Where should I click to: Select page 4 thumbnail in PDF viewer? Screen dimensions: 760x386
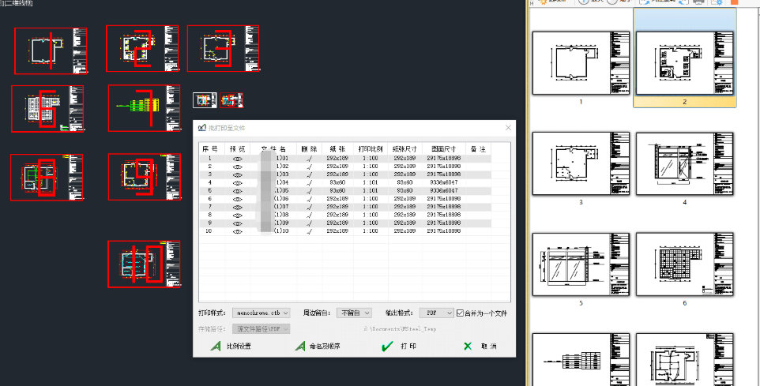click(684, 163)
